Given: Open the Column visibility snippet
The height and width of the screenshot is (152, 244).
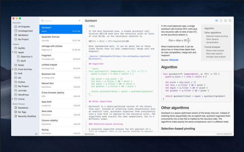Looking at the screenshot, I should pyautogui.click(x=61, y=122).
